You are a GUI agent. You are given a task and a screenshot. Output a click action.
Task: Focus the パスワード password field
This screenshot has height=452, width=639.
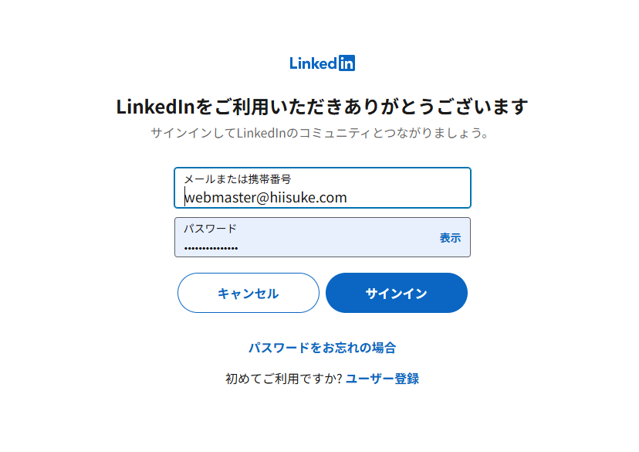pyautogui.click(x=323, y=237)
